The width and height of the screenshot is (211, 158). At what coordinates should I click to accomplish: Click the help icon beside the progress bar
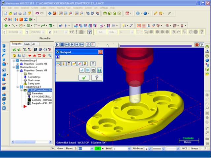tap(202, 44)
